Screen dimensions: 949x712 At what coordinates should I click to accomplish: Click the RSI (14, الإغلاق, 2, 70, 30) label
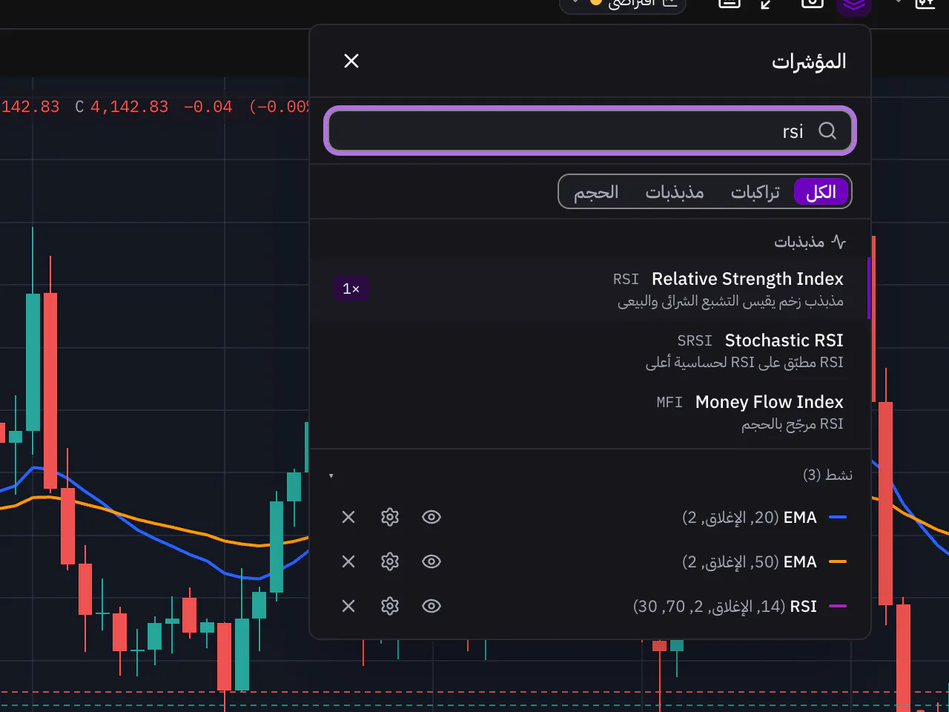(x=725, y=606)
